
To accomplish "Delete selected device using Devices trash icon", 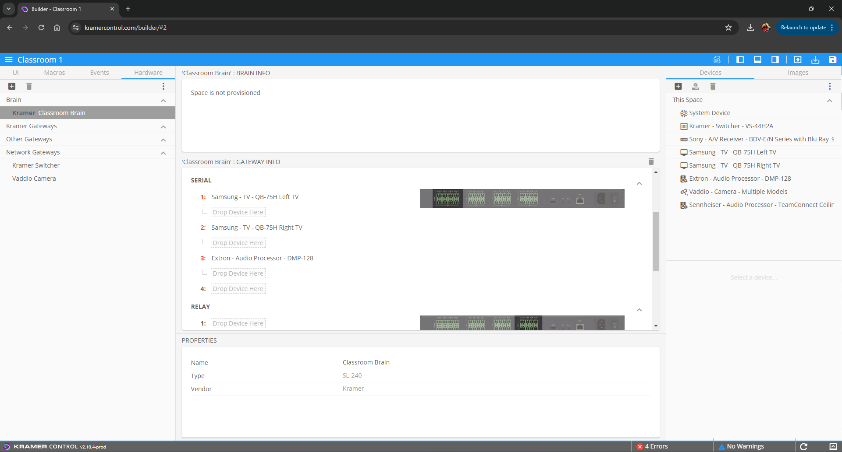I will (x=713, y=86).
